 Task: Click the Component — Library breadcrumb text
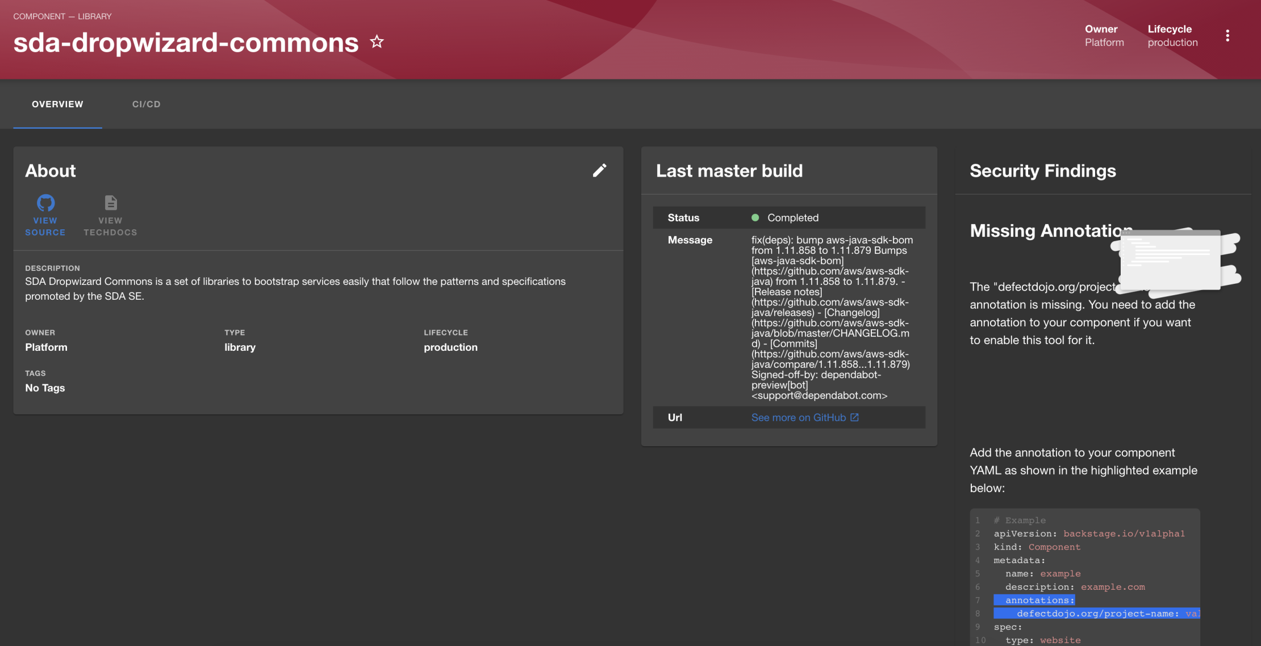tap(62, 16)
